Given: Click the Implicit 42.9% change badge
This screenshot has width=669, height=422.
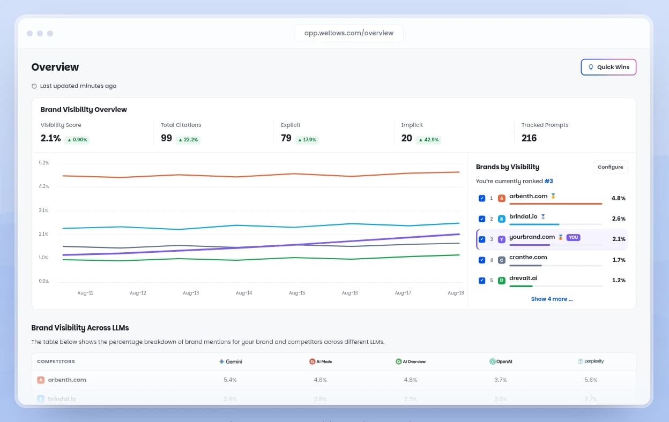Looking at the screenshot, I should (429, 139).
